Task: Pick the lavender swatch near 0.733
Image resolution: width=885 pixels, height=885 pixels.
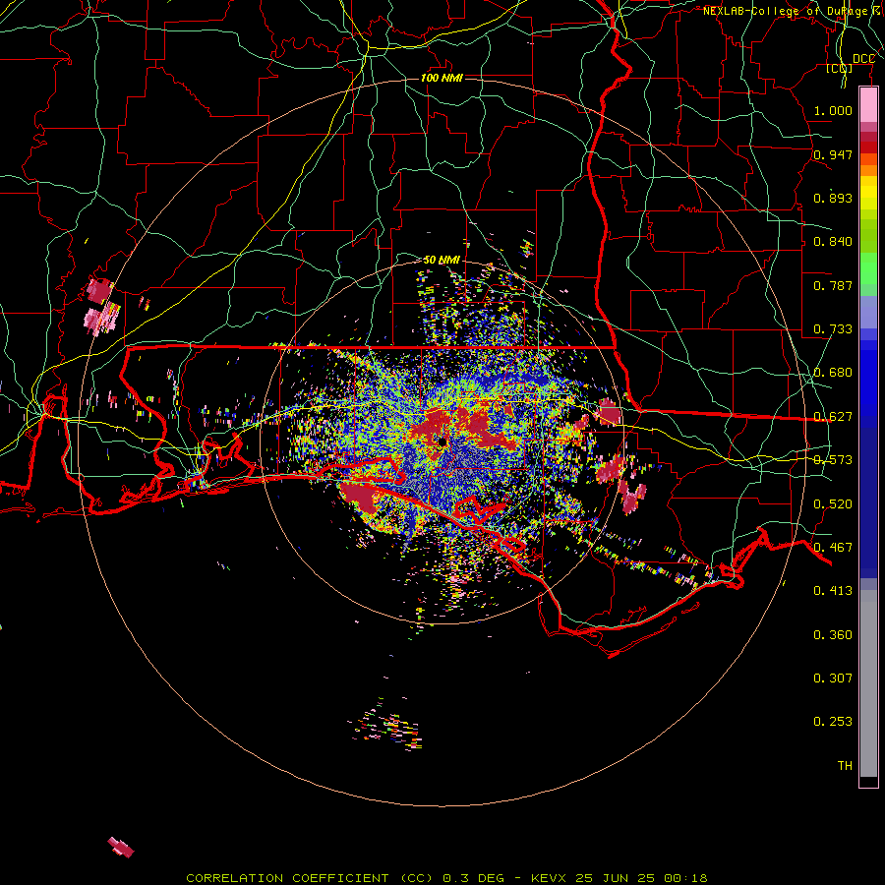Action: pos(868,312)
